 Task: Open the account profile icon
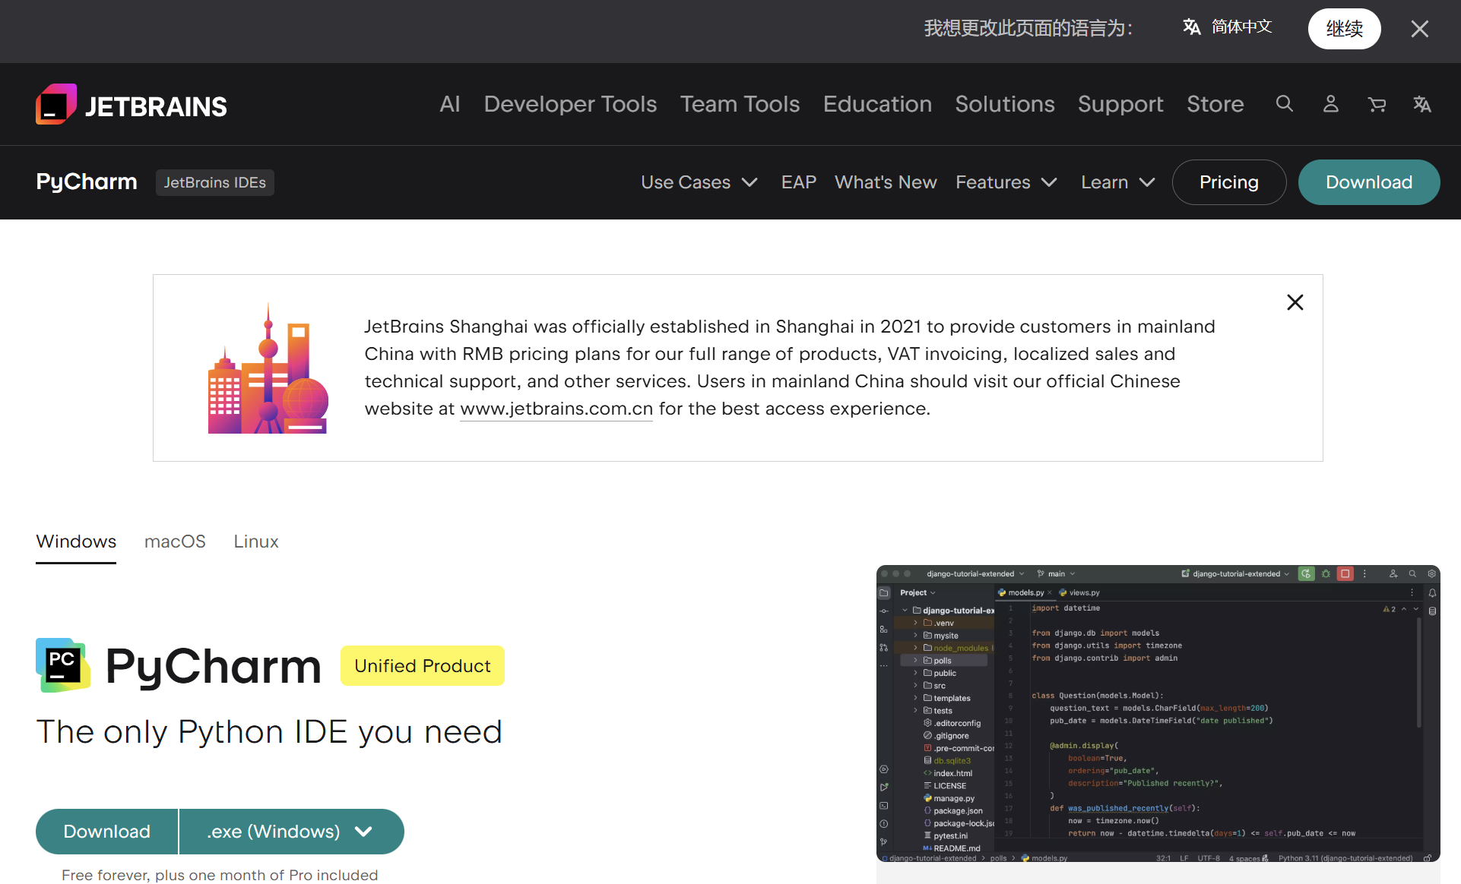click(x=1330, y=104)
